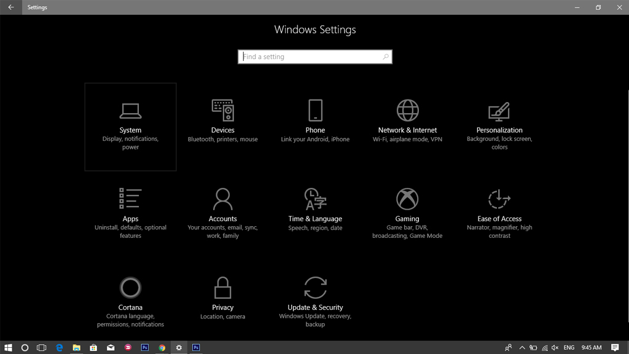Click the ENG language indicator

[569, 348]
